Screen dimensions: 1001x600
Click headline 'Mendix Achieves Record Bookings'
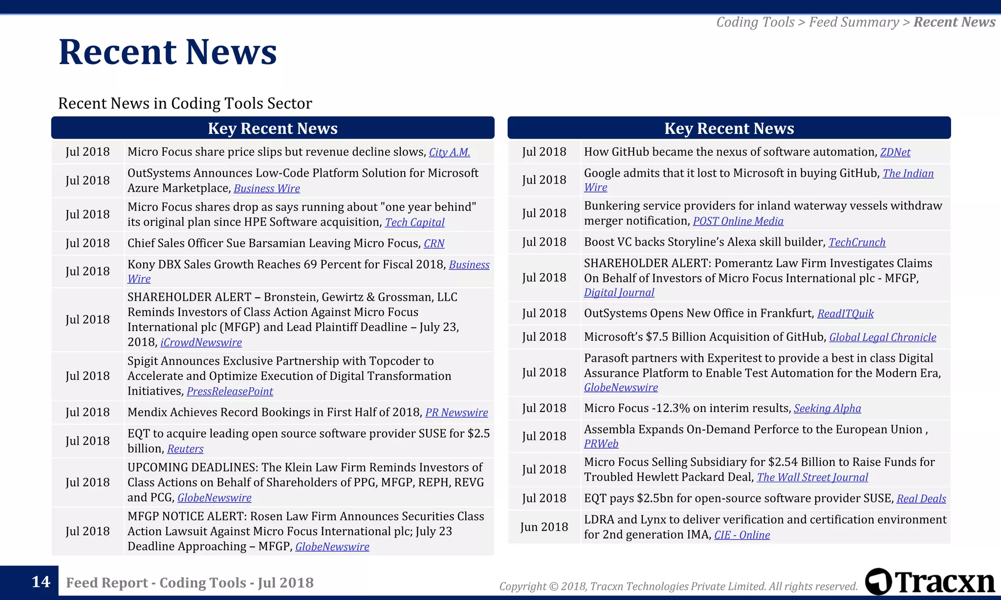(x=275, y=412)
